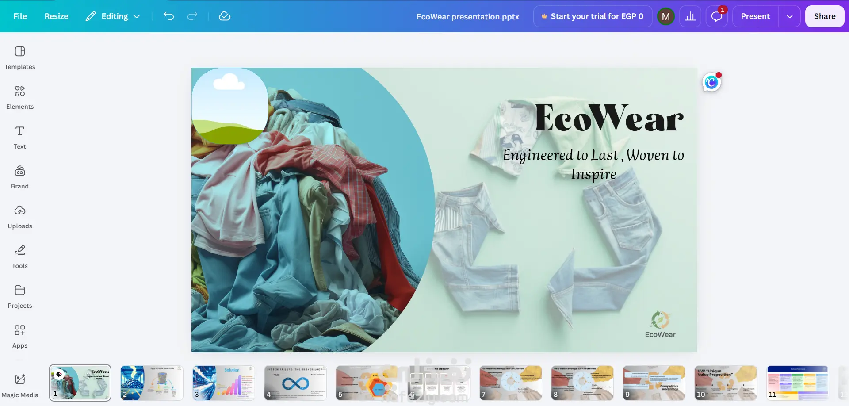849x406 pixels.
Task: Open the Apps panel
Action: (20, 337)
